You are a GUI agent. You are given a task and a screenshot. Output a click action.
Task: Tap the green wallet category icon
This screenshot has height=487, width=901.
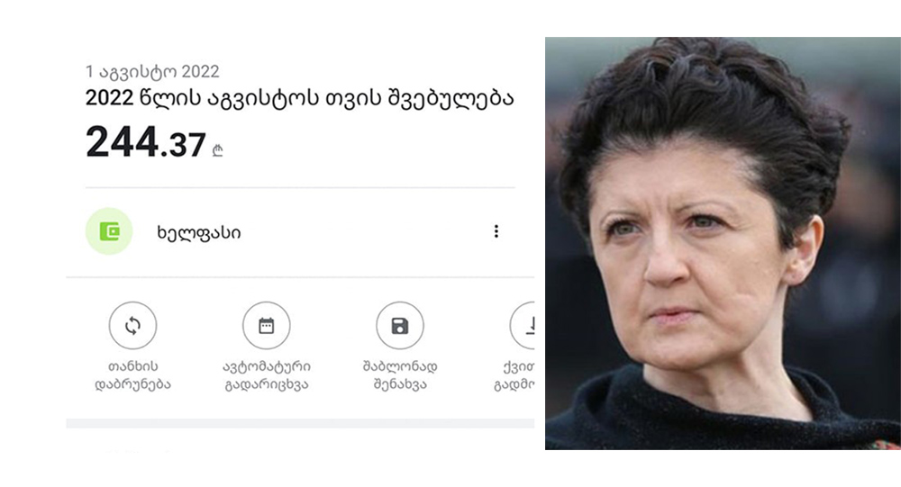109,231
